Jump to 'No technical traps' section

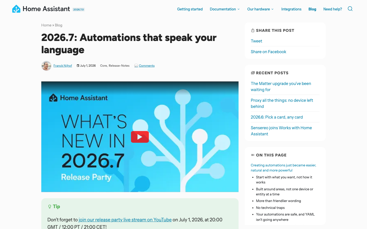pos(270,208)
